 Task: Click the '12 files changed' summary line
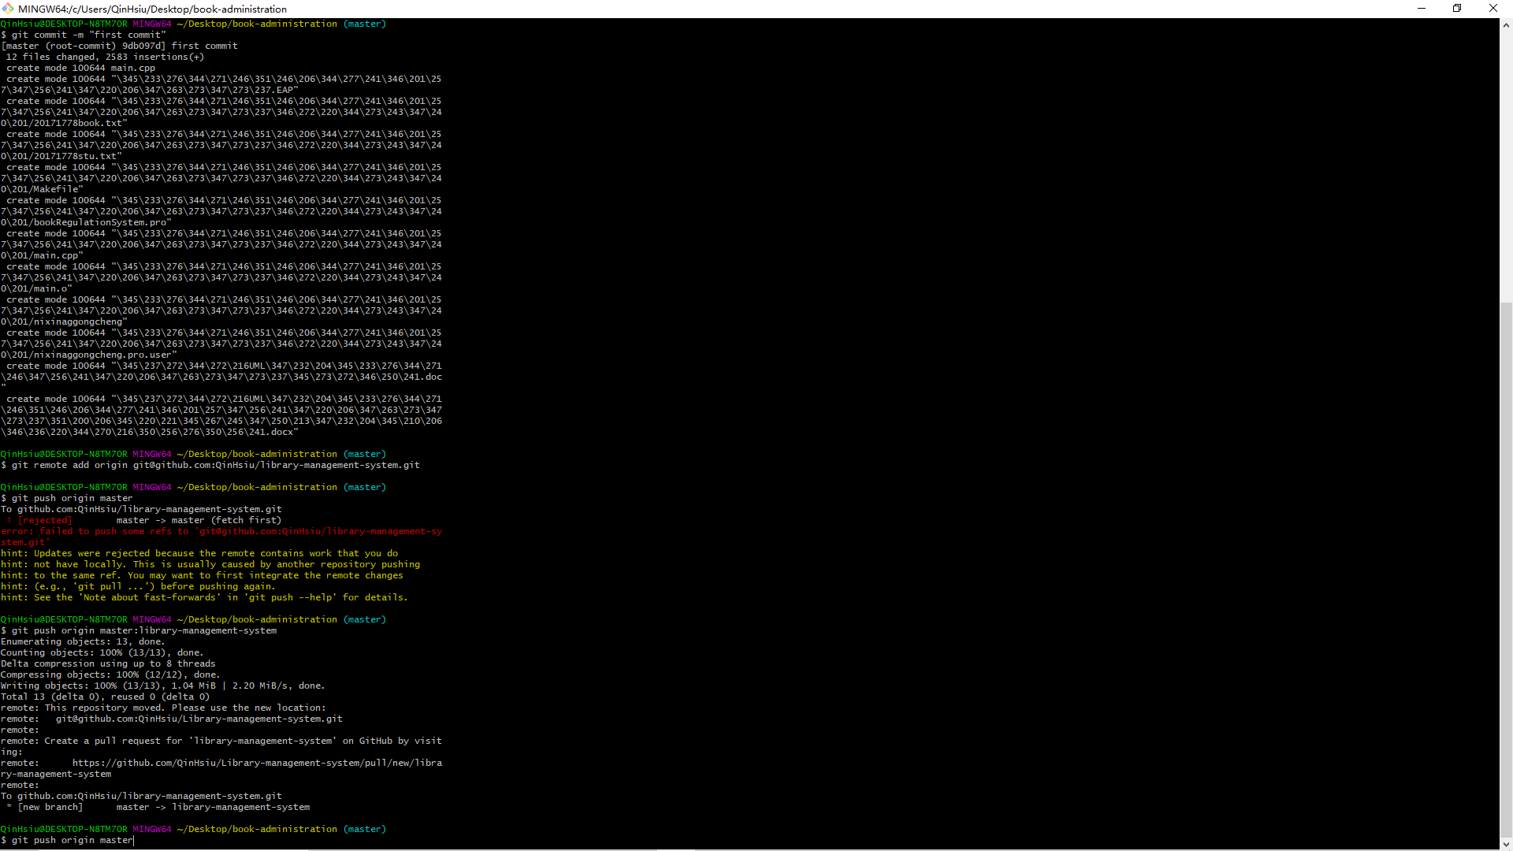(105, 57)
